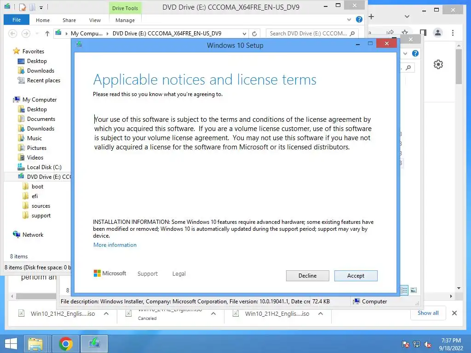
Task: Expand first Win10_21H2 download options arrow
Action: point(106,313)
